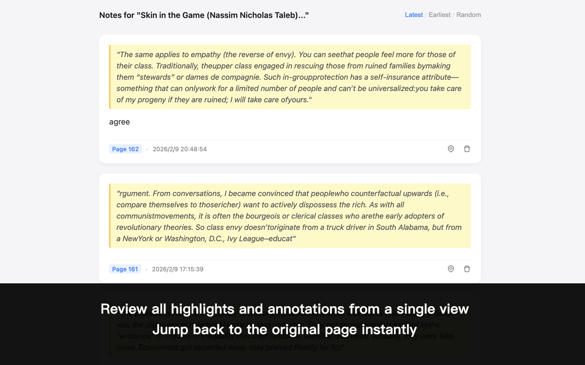Click the yellow left border of class envy quote
The height and width of the screenshot is (365, 585).
point(110,216)
